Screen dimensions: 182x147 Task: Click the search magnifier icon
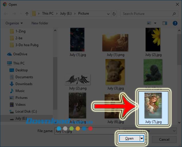point(174,14)
